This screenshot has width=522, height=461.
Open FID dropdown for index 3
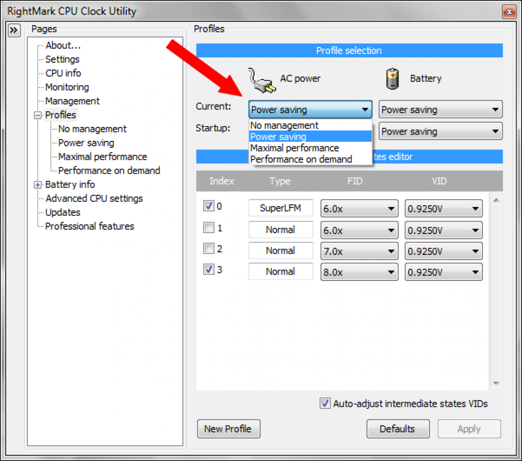359,272
